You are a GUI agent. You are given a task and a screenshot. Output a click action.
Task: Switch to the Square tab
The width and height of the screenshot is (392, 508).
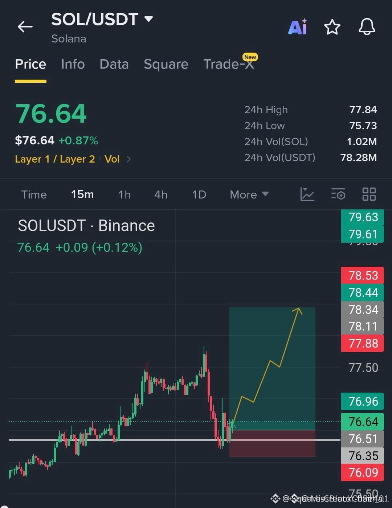[166, 64]
